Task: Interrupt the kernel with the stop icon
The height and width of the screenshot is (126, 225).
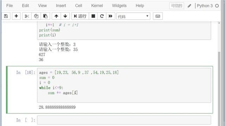Action: coord(93,16)
